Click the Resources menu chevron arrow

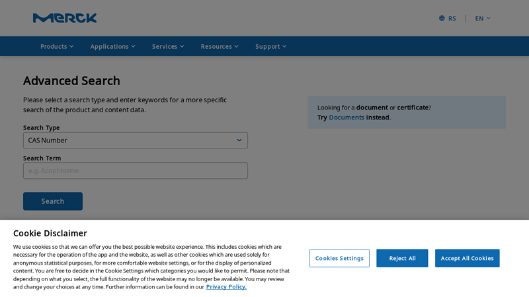[x=237, y=46]
